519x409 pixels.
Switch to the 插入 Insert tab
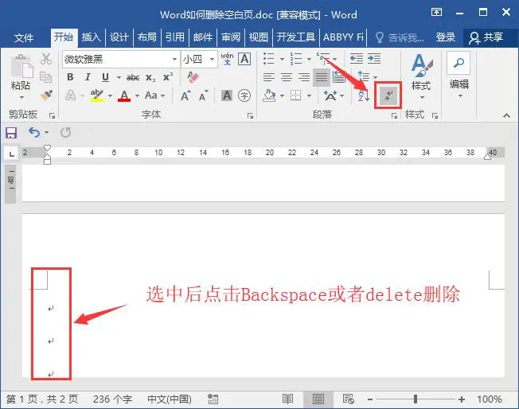[91, 37]
